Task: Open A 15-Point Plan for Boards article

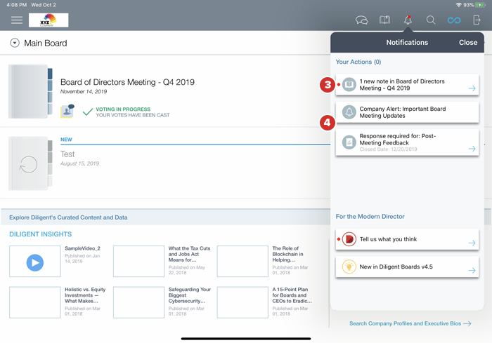Action: (292, 295)
